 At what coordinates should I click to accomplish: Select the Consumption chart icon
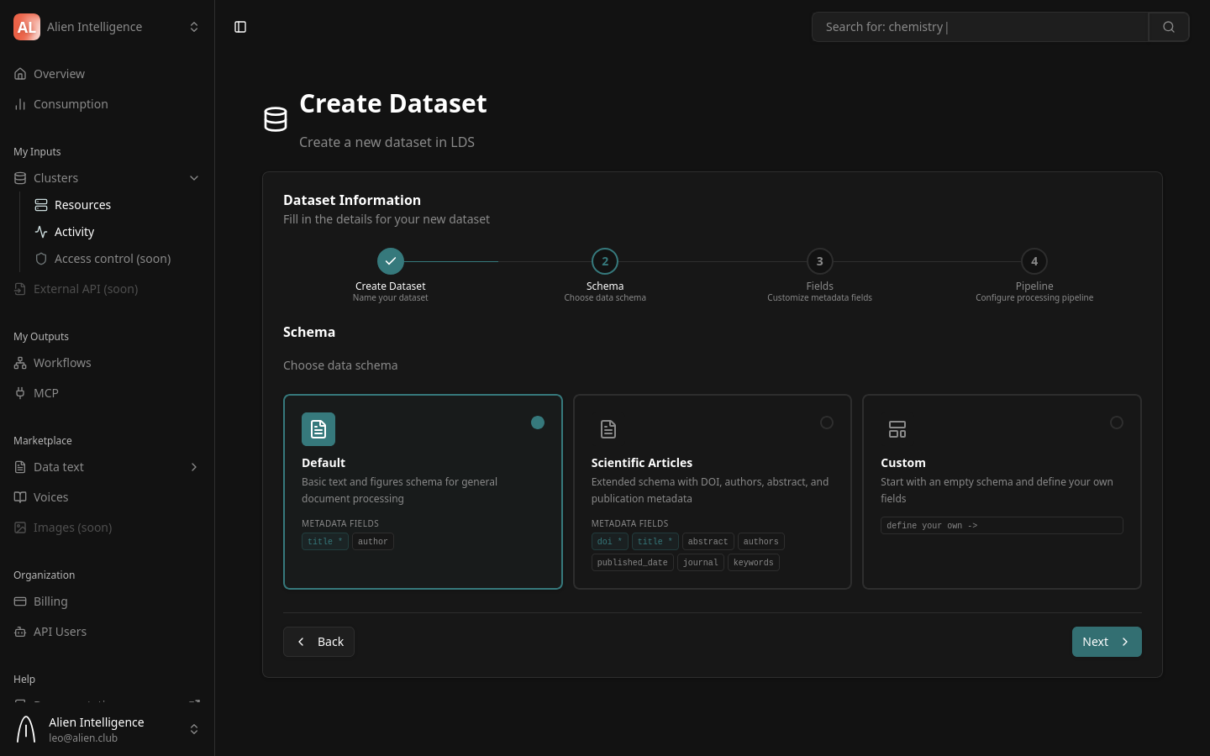[x=20, y=103]
